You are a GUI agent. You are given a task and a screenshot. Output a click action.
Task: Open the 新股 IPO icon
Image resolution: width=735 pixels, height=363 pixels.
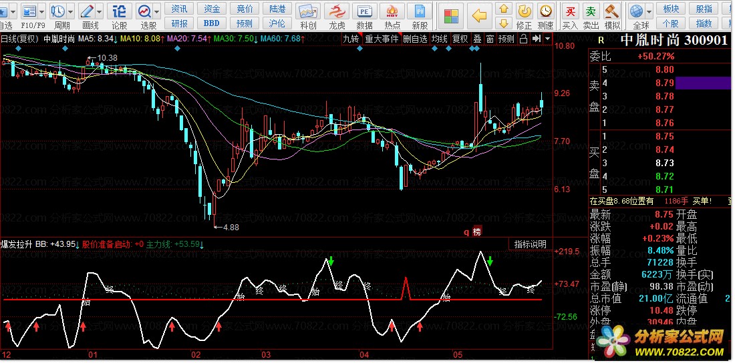420,11
